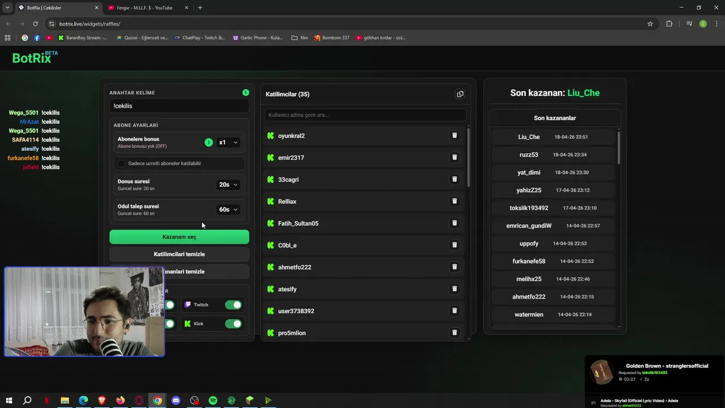Screen dimensions: 725x408
Task: Delete user3738392 participant entry
Action: (x=454, y=311)
